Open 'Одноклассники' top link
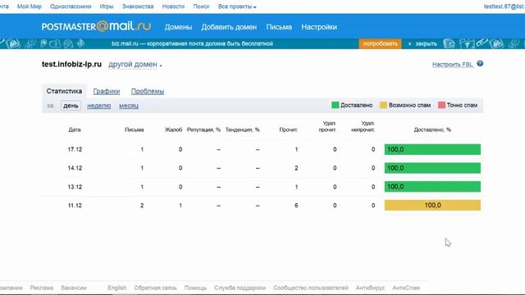This screenshot has height=295, width=525. click(x=71, y=7)
